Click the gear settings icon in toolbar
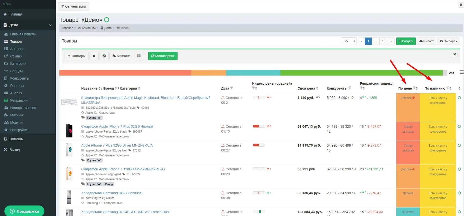Viewport: 464px width, 216px height. click(94, 56)
